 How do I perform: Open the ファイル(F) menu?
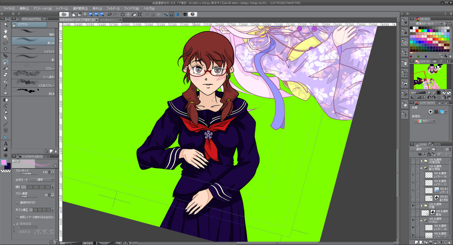(9, 8)
